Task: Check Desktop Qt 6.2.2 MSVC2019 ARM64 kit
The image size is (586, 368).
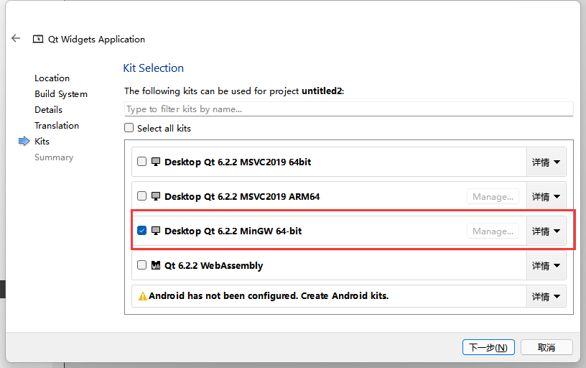Action: pos(141,196)
